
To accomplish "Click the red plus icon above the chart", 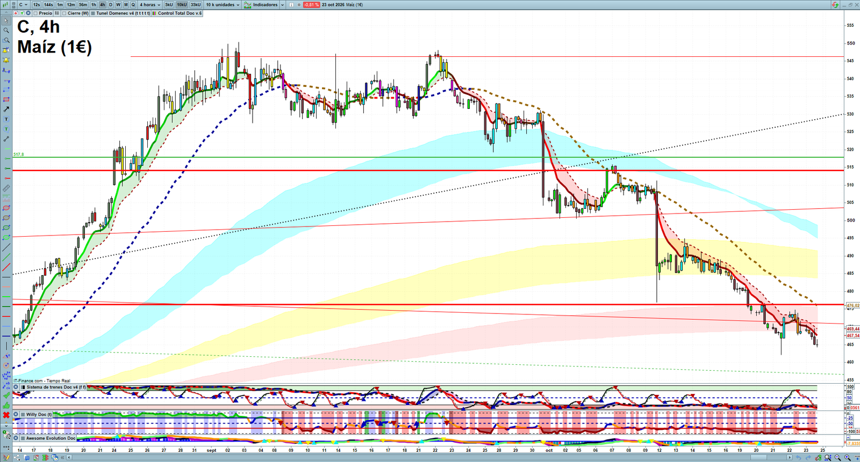I will pos(16,13).
